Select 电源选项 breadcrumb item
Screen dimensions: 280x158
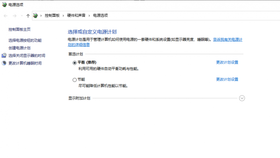tap(100, 15)
